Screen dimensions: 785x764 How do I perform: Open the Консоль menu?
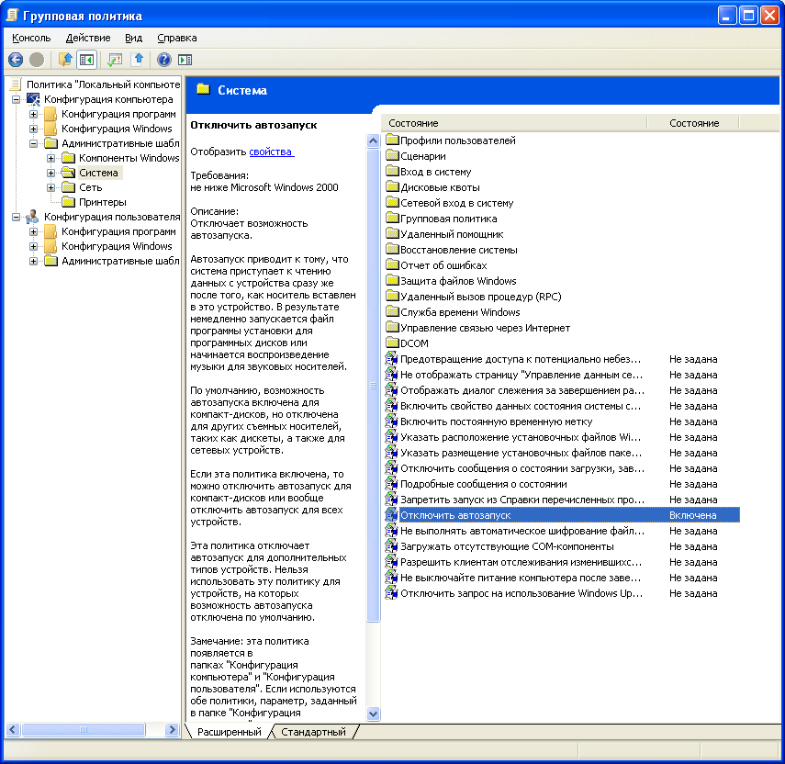click(x=31, y=38)
